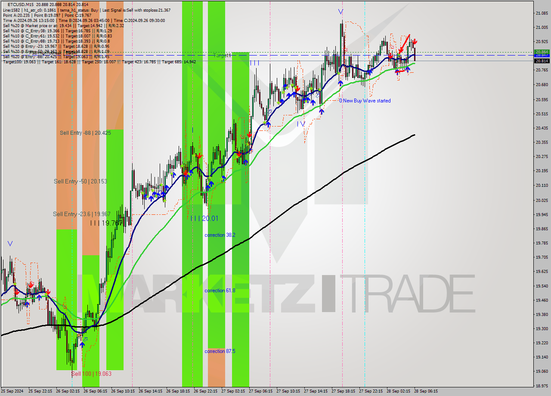Click the black 20.814 current price tag
Screen dimensions: 551x396
pos(542,61)
